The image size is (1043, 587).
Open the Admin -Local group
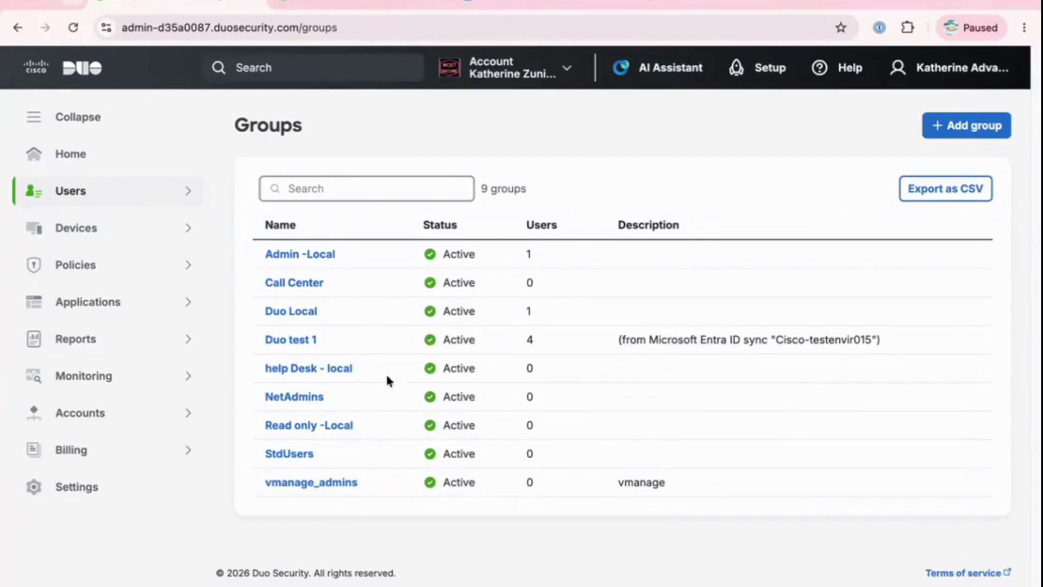(x=300, y=254)
